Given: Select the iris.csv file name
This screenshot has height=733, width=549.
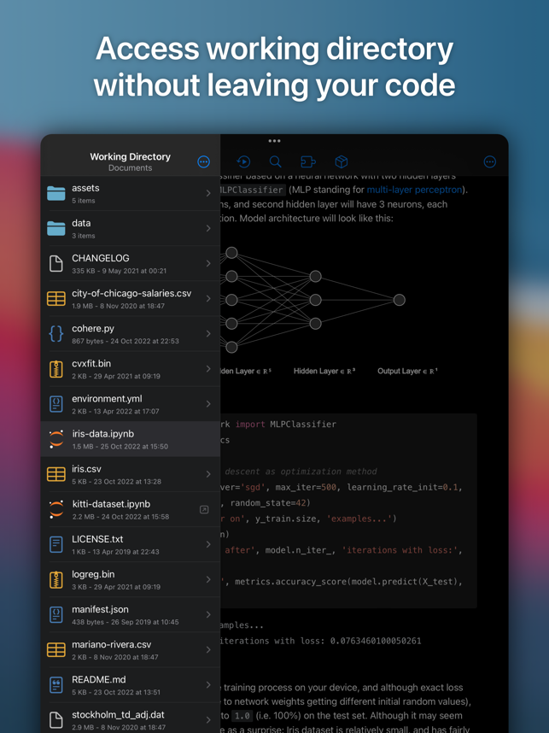Looking at the screenshot, I should [x=86, y=469].
